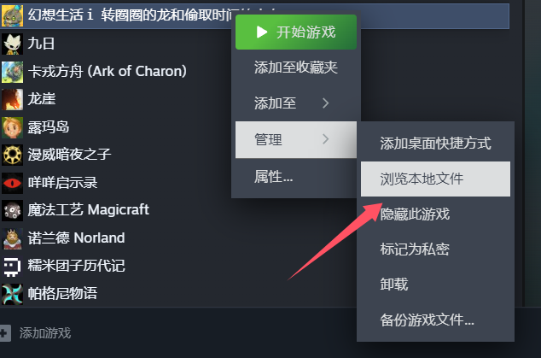The image size is (541, 358).
Task: Click the 龙崖 dragon game icon
Action: [x=12, y=99]
